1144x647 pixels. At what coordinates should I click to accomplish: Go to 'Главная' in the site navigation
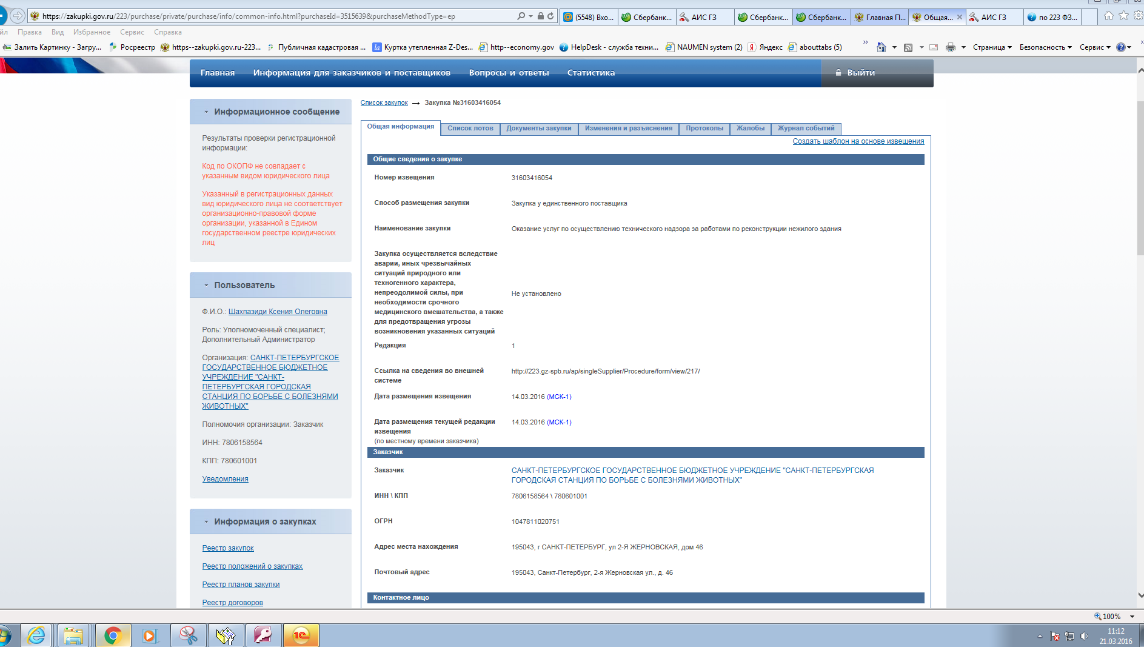pyautogui.click(x=218, y=73)
